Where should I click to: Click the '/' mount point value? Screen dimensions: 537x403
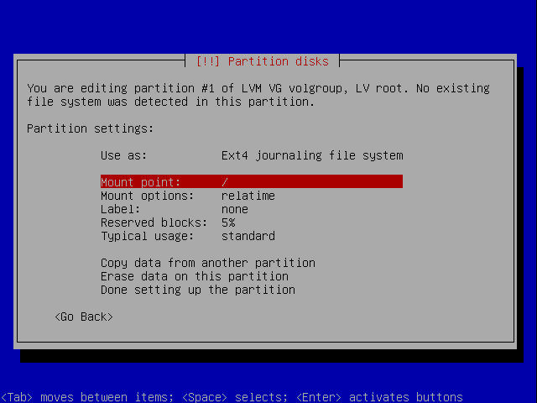tap(225, 182)
